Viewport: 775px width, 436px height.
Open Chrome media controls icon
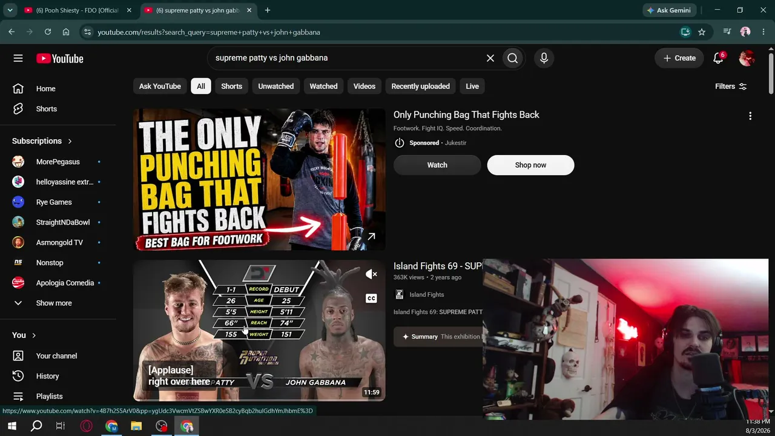727,32
